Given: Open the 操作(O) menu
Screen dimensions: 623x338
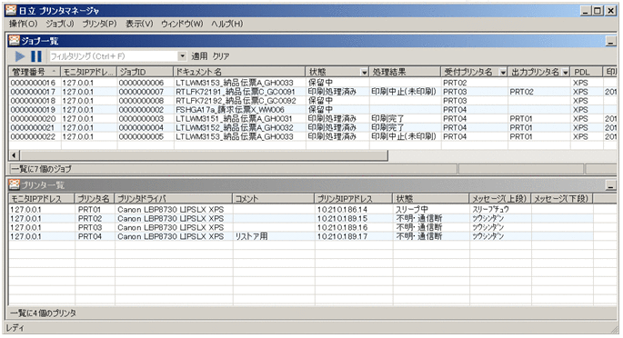Looking at the screenshot, I should [x=23, y=24].
